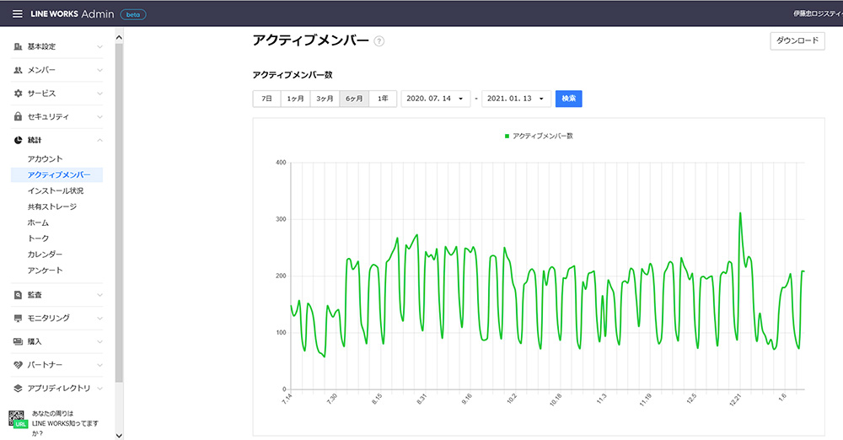This screenshot has width=843, height=440.
Task: Click the ダウンロード button
Action: (x=797, y=41)
